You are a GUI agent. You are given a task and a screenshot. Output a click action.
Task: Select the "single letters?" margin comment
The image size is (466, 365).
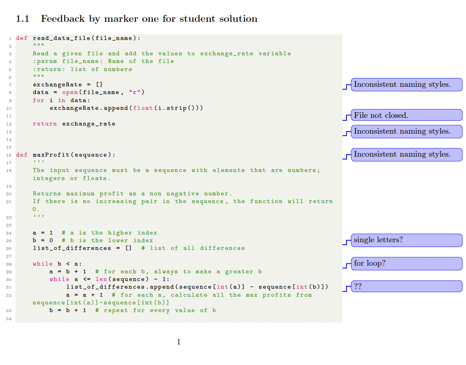coord(406,240)
